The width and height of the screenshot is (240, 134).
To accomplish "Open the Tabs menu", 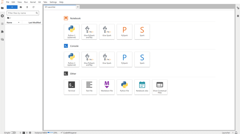I will pos(45,2).
